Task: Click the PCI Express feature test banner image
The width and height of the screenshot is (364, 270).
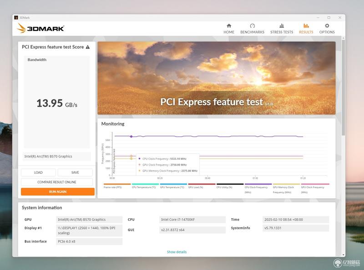Action: [x=217, y=78]
